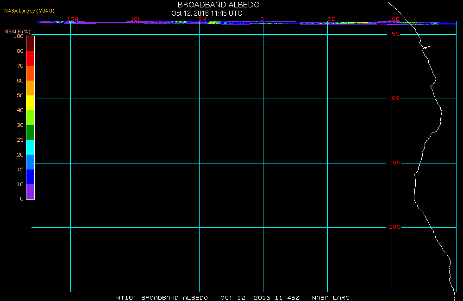
Task: Click the colorbar value 50
Action: 20,95
